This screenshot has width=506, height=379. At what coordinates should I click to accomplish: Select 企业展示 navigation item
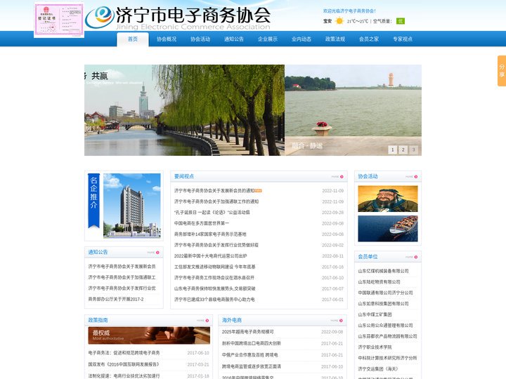click(268, 39)
